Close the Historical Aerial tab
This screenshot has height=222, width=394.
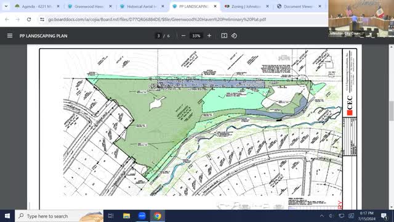[x=163, y=6]
